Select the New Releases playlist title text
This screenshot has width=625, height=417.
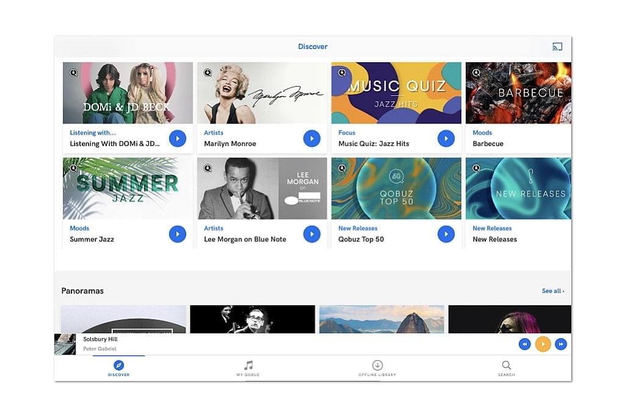494,239
